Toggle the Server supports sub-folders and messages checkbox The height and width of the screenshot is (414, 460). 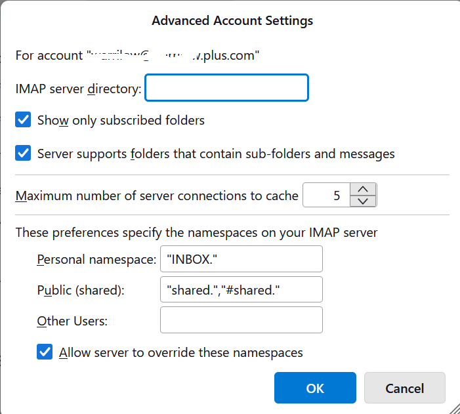point(24,154)
